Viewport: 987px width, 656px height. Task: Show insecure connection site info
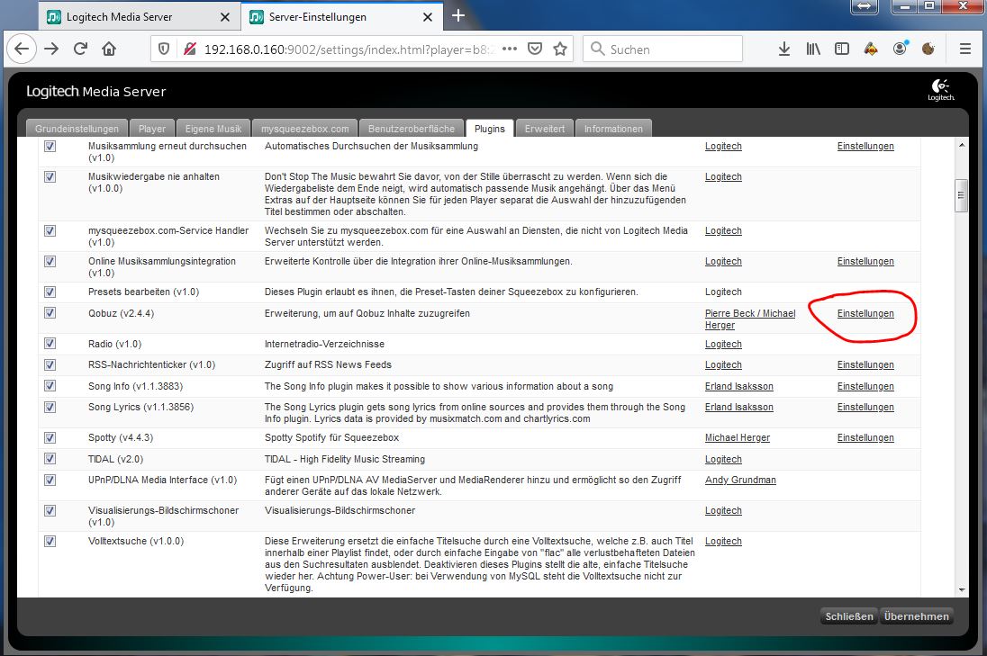point(189,49)
